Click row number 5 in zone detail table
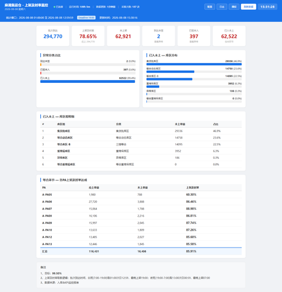The height and width of the screenshot is (292, 282). [43, 158]
